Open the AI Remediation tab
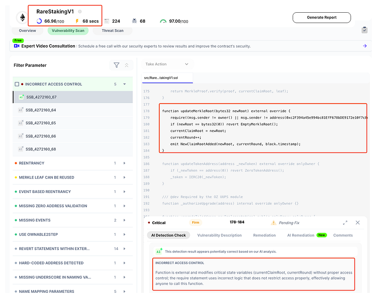Image resolution: width=377 pixels, height=298 pixels. pos(301,235)
